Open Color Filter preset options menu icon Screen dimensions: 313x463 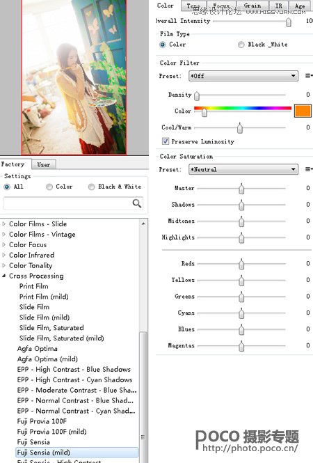tap(309, 76)
